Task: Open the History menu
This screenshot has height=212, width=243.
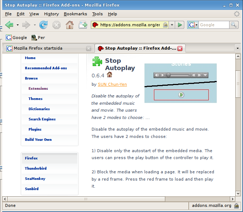Action: tap(51, 14)
